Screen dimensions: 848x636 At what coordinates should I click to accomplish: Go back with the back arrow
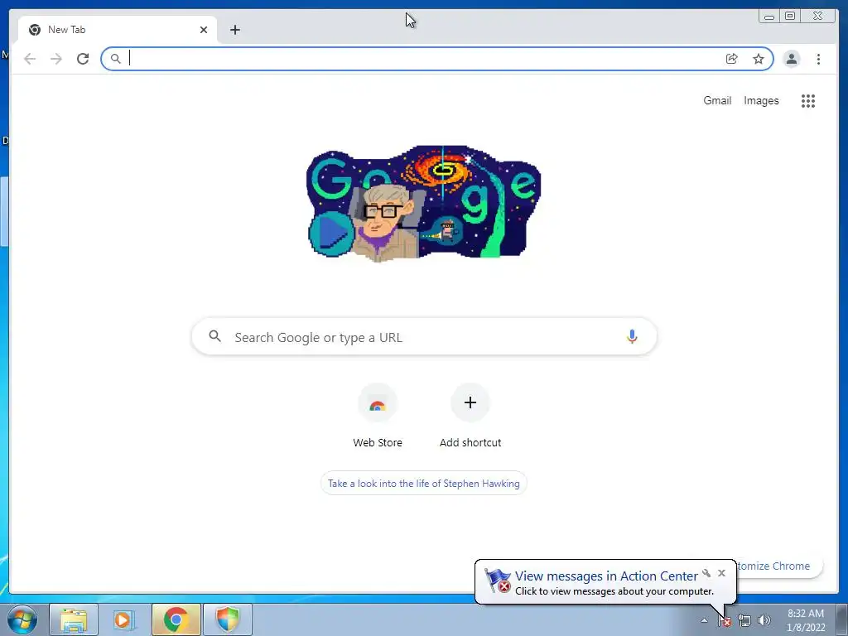[30, 59]
